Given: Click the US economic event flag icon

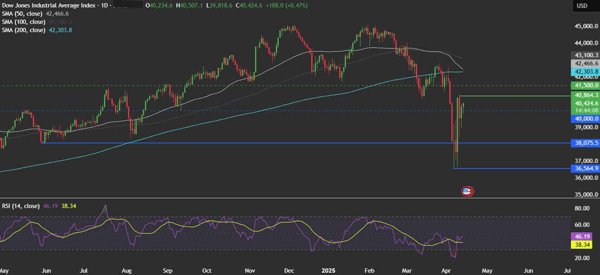Looking at the screenshot, I should (467, 192).
